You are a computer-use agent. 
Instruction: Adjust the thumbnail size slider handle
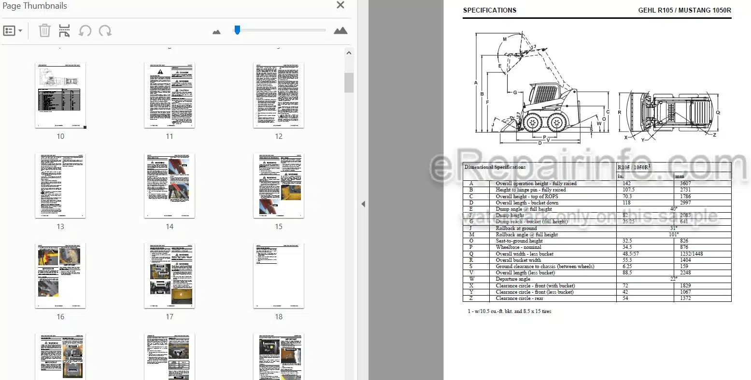[x=237, y=30]
